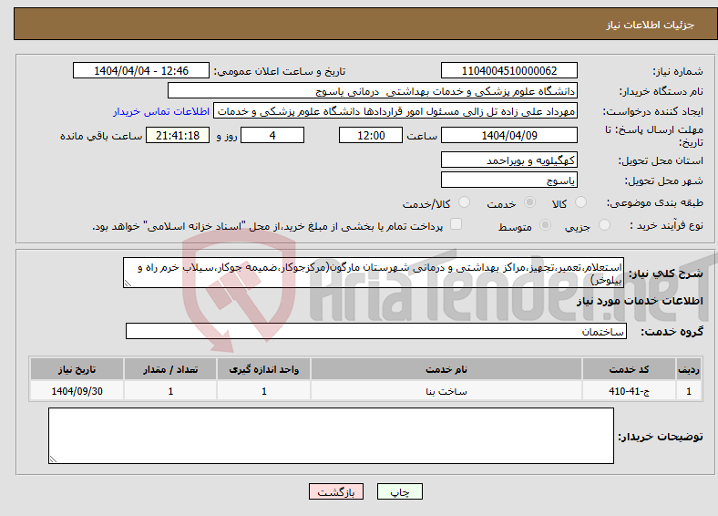Click the row number cell in ساخت بنا row
The height and width of the screenshot is (516, 718).
click(x=689, y=391)
